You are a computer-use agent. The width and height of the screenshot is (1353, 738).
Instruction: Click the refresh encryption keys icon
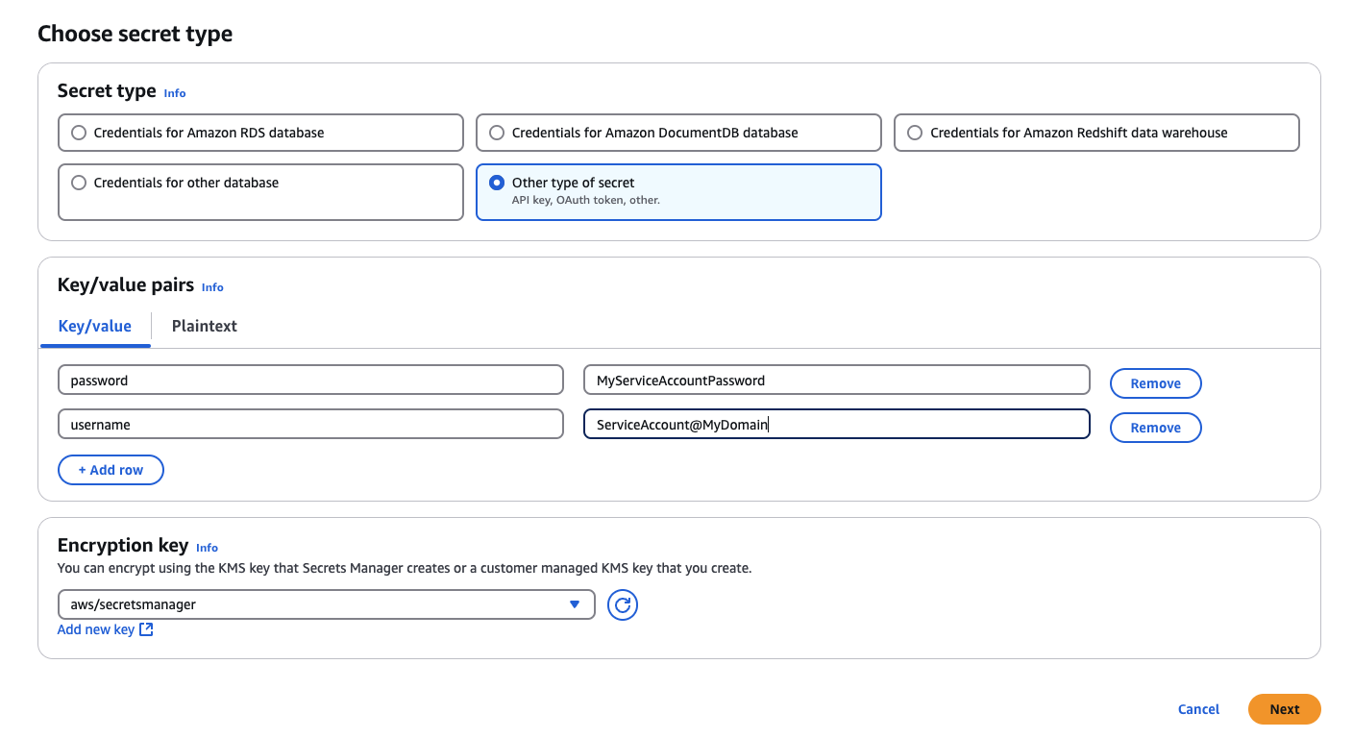623,605
